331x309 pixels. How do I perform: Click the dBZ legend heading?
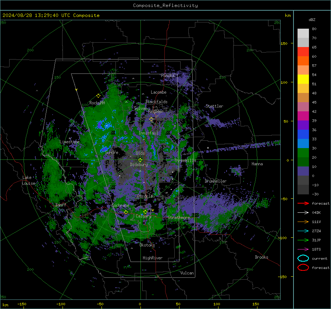(x=312, y=19)
